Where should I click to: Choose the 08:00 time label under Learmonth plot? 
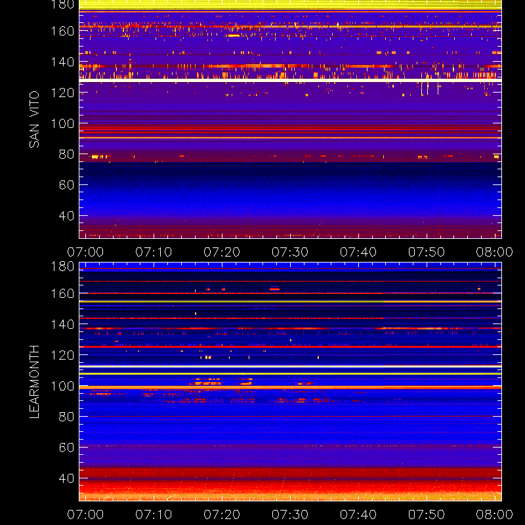click(x=495, y=514)
